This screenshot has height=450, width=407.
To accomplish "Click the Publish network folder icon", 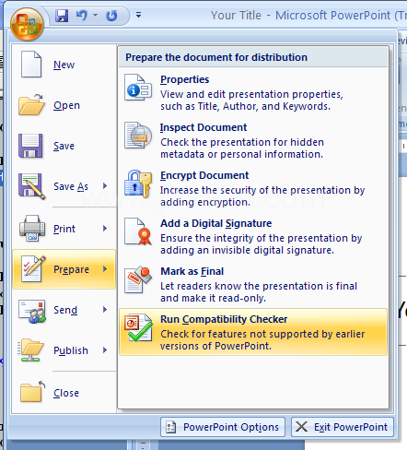I will (30, 350).
